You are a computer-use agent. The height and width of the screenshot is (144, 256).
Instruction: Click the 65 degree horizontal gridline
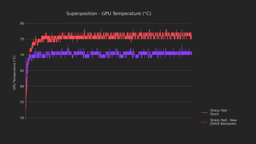pyautogui.click(x=112, y=70)
